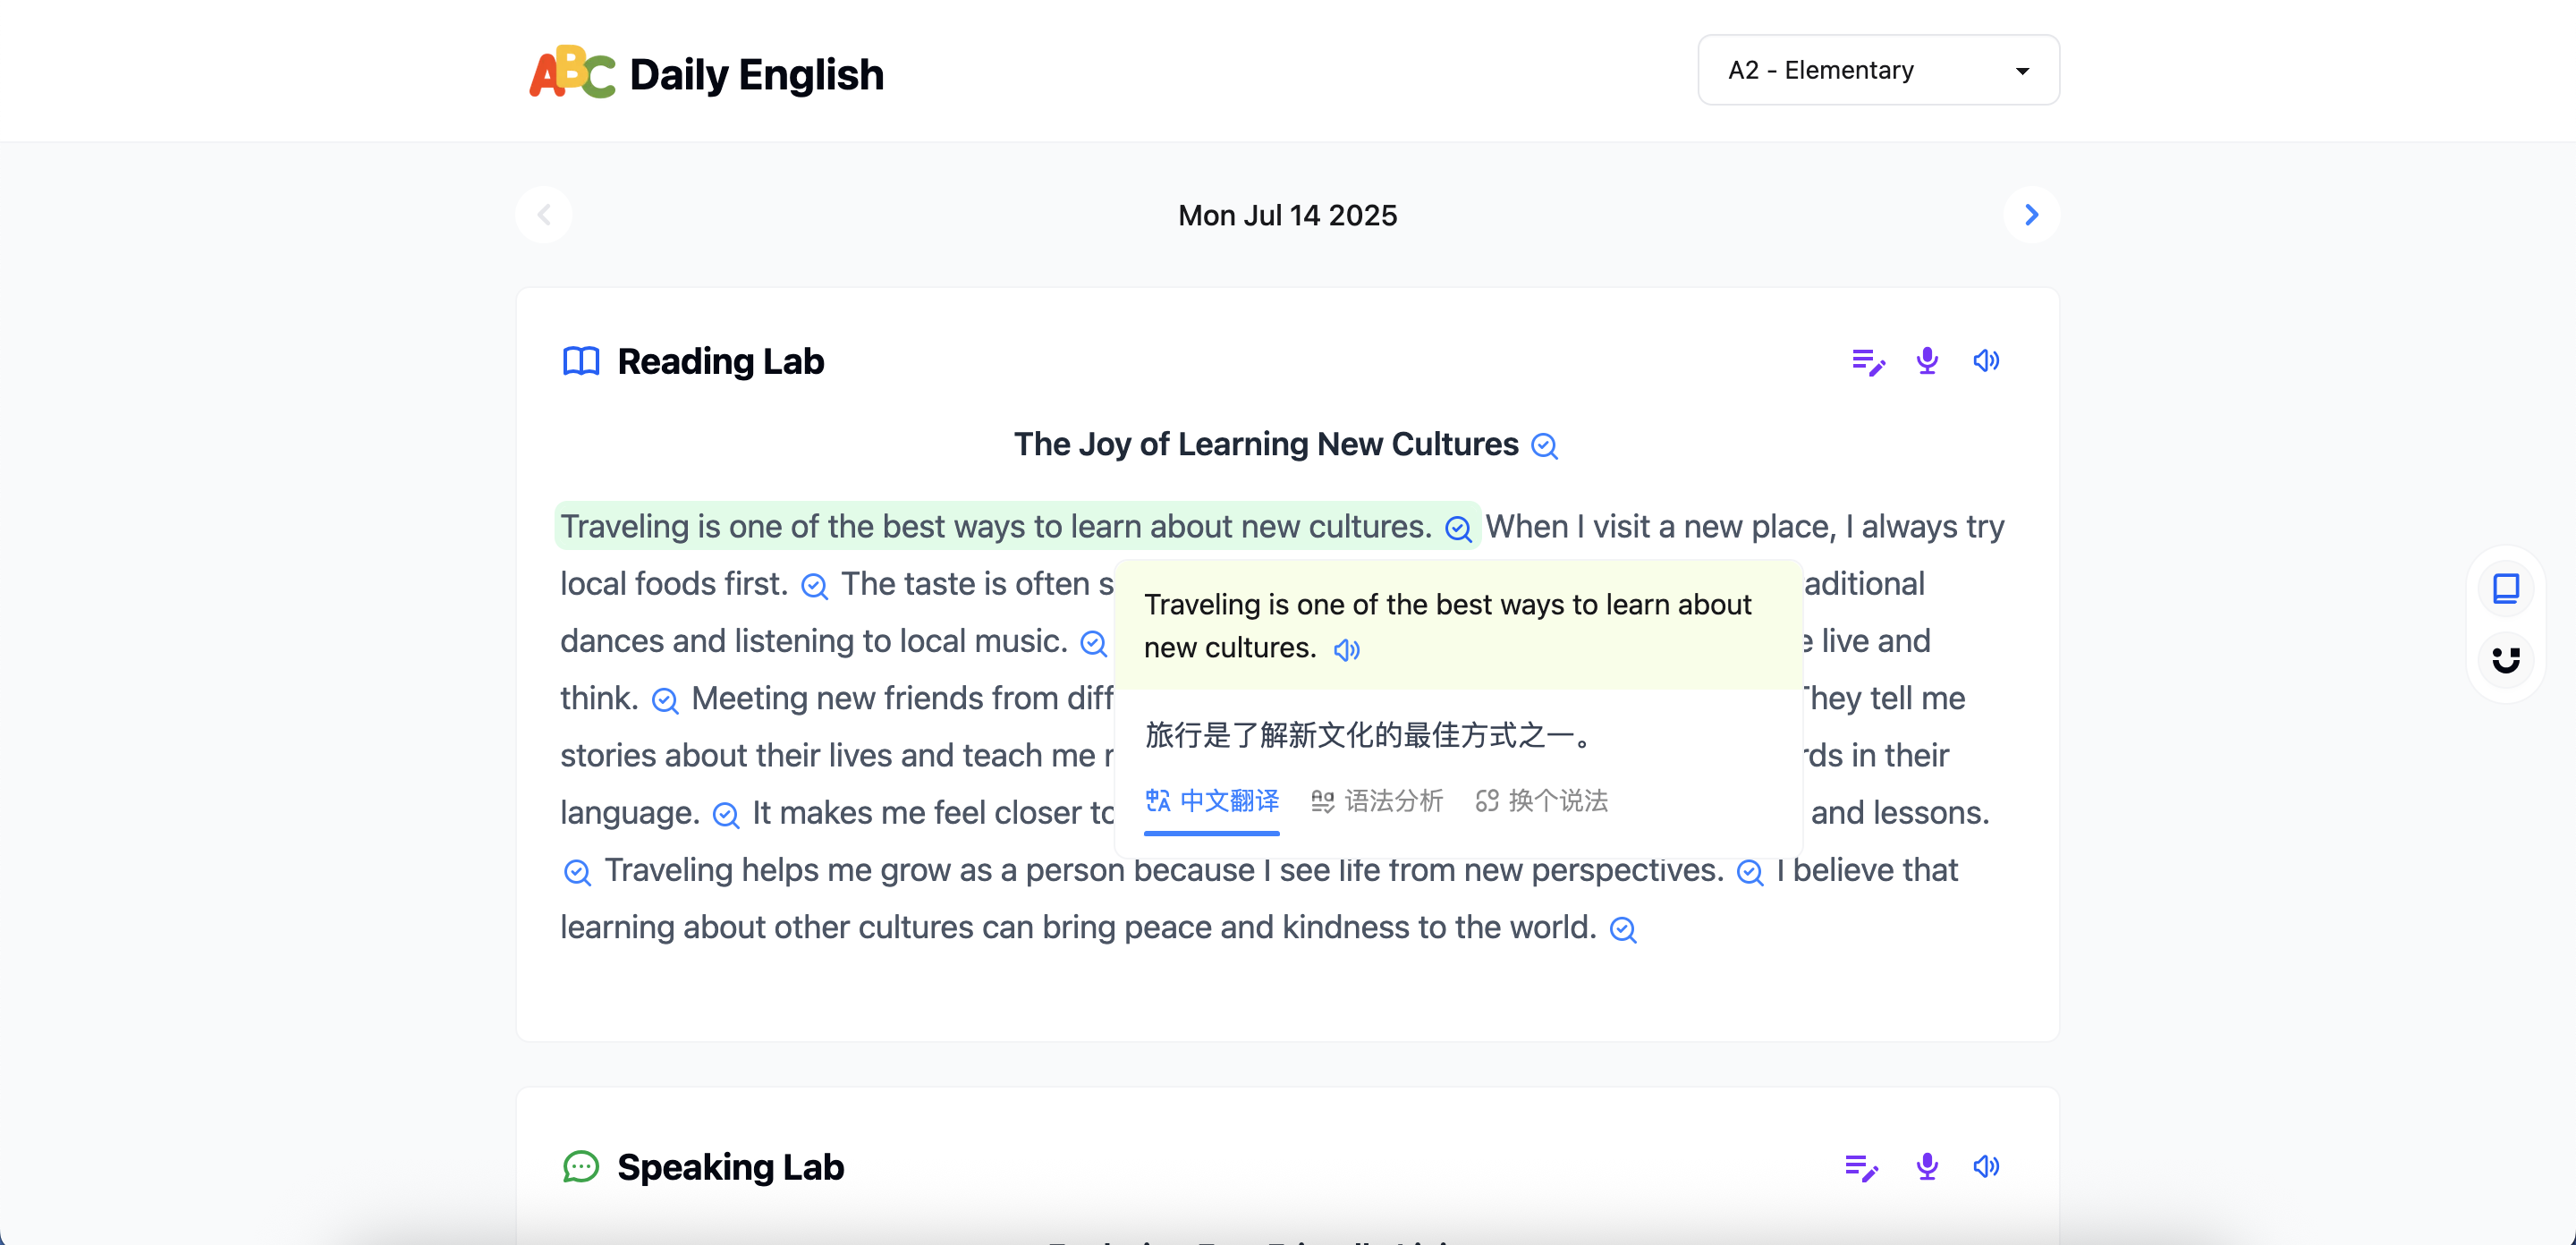
Task: Analyze sentence ending 'local music.' icon
Action: coord(1093,643)
